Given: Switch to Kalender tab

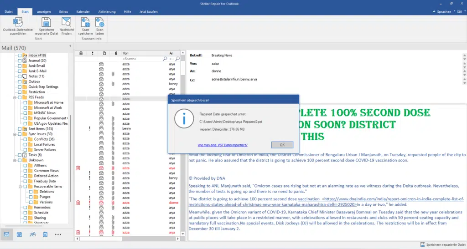Looking at the screenshot, I should pyautogui.click(x=83, y=11).
